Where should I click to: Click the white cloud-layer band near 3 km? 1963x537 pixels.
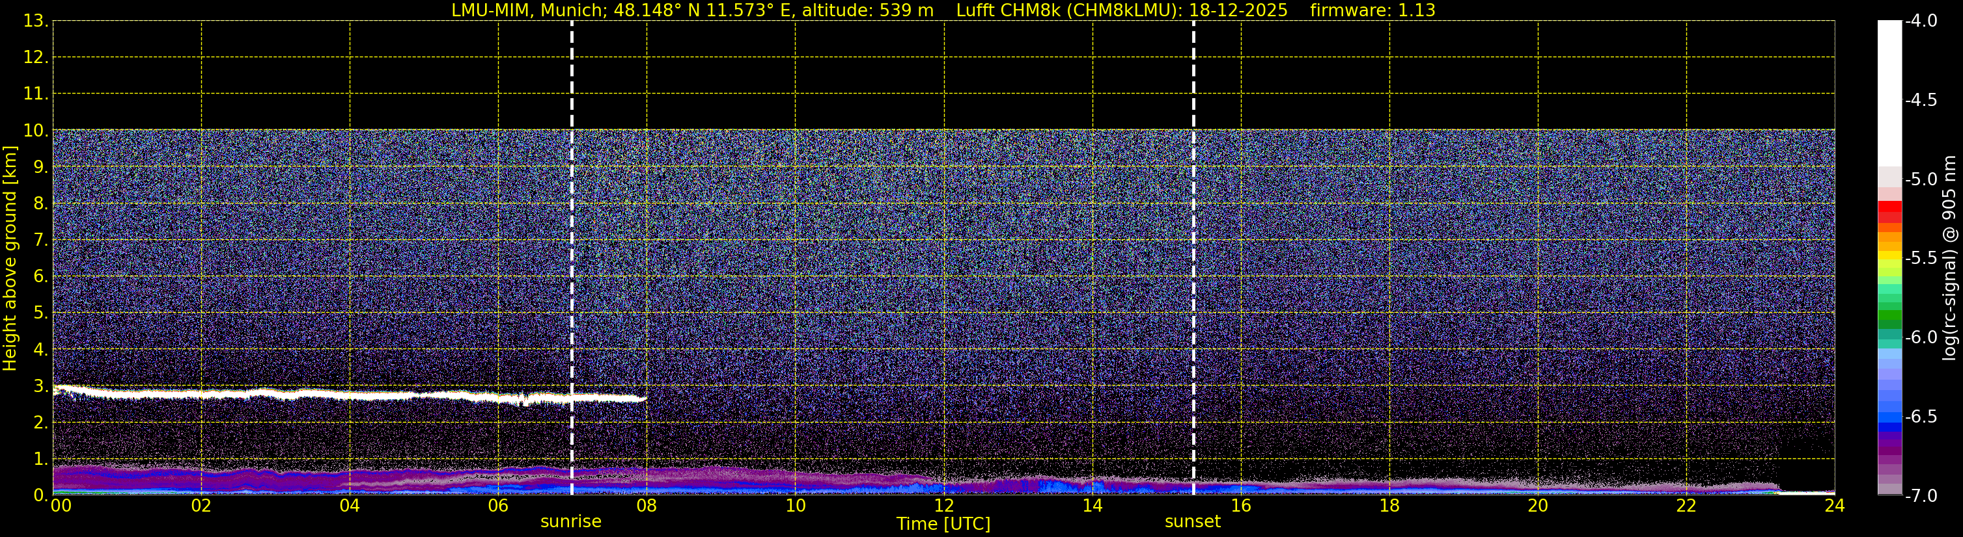(x=350, y=395)
